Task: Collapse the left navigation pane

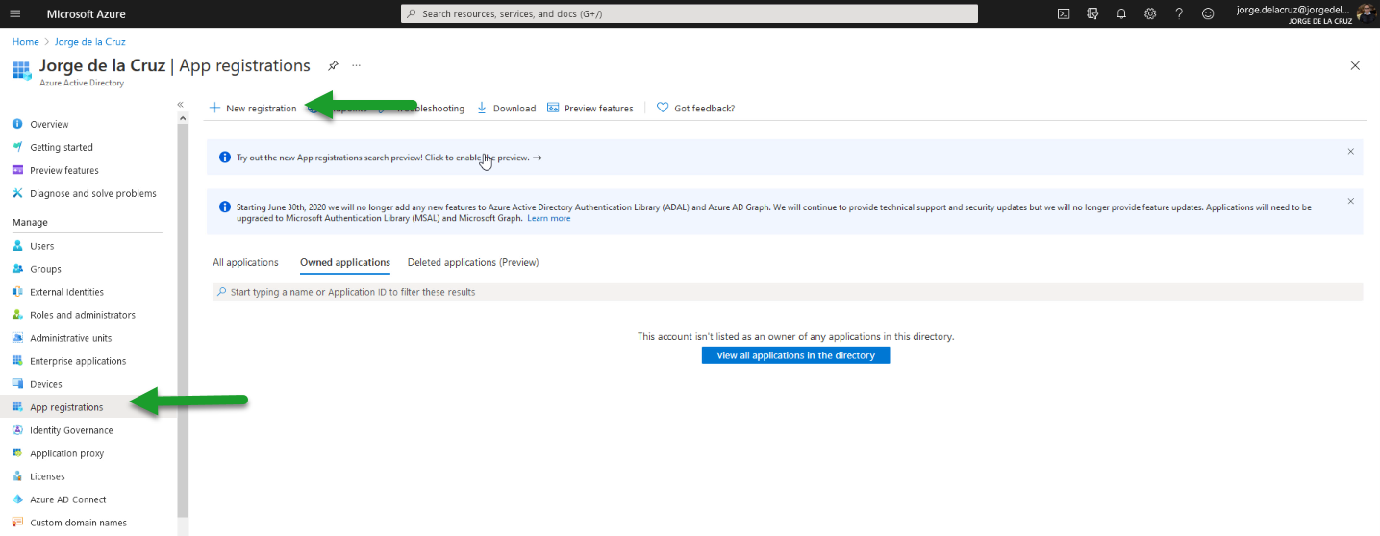Action: 180,104
